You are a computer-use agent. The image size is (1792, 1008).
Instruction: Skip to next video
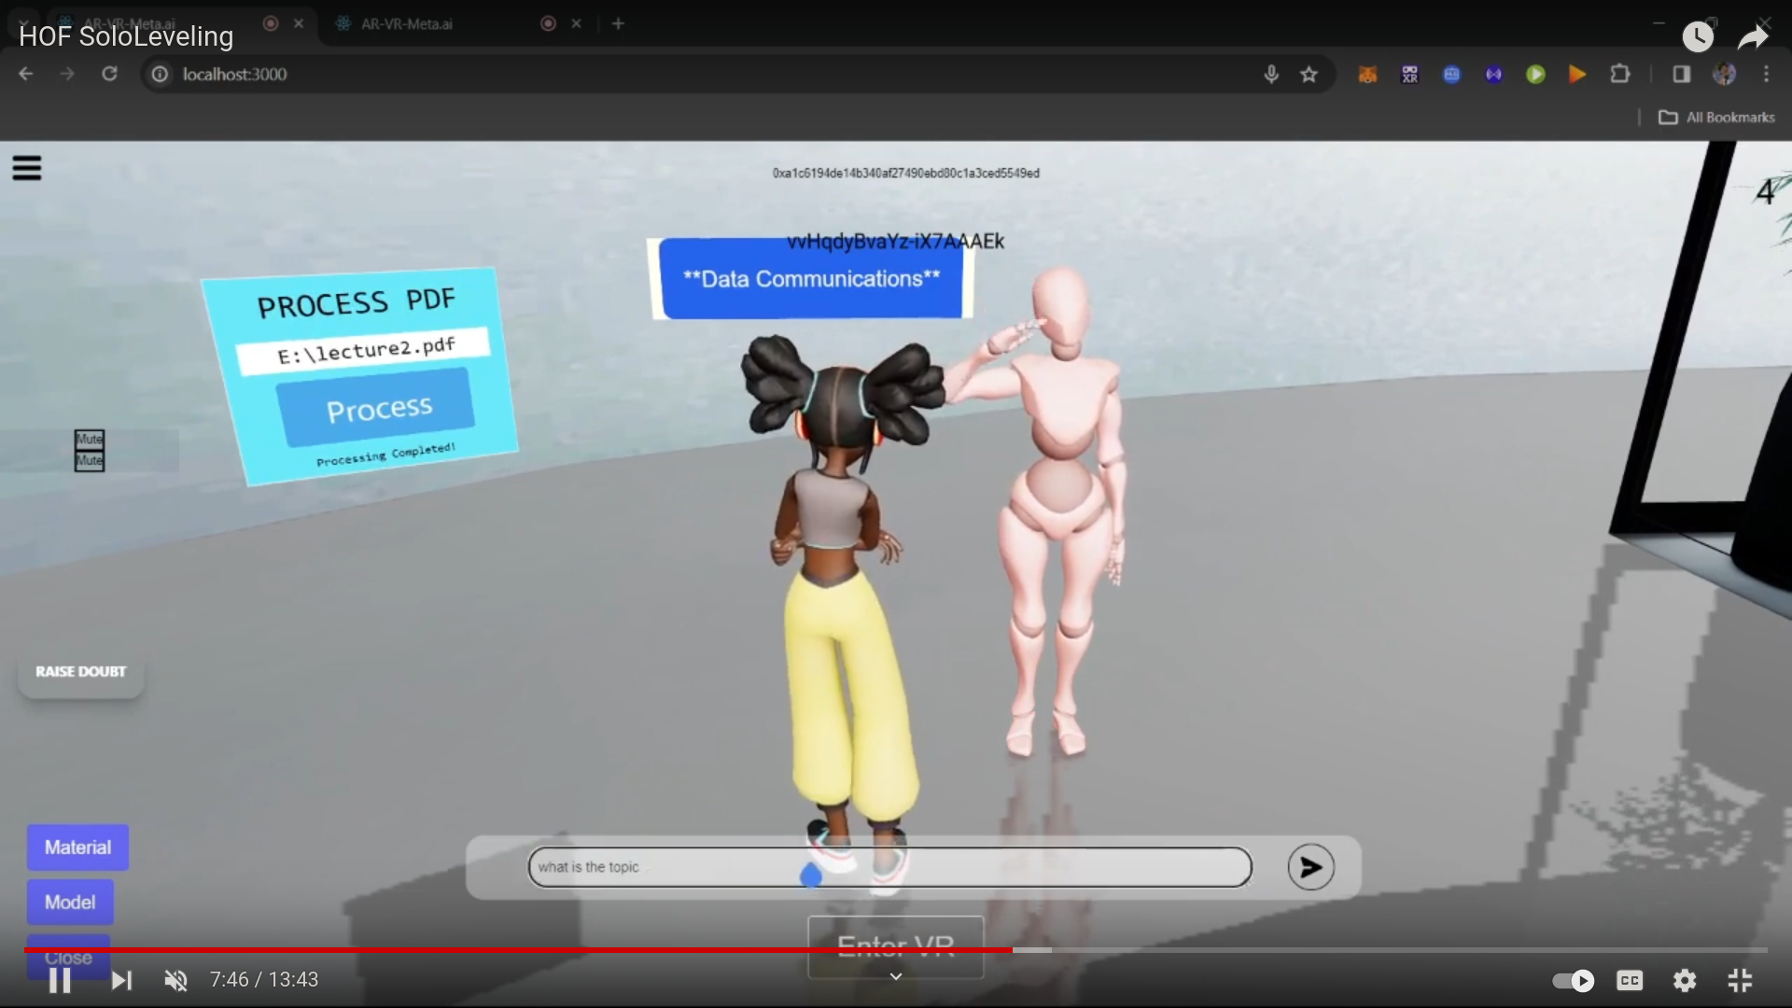coord(121,980)
